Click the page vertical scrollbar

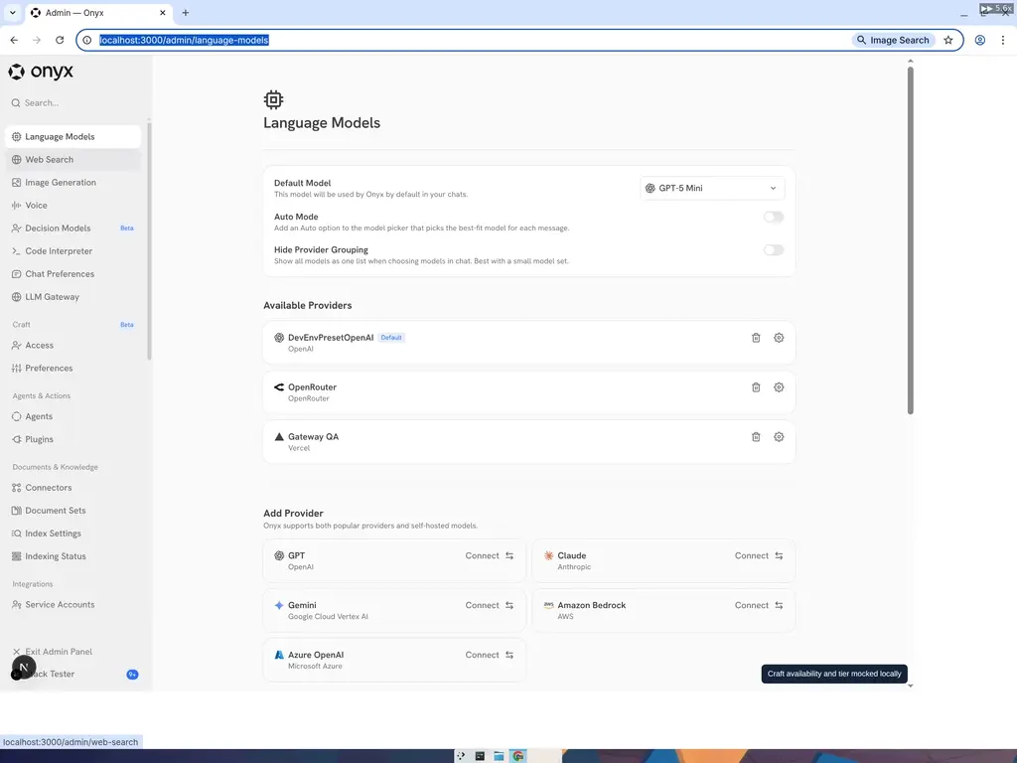tap(910, 240)
